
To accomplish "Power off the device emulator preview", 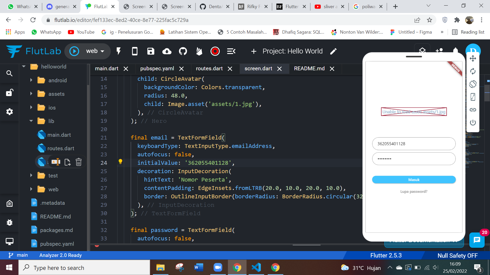I will pos(473,122).
